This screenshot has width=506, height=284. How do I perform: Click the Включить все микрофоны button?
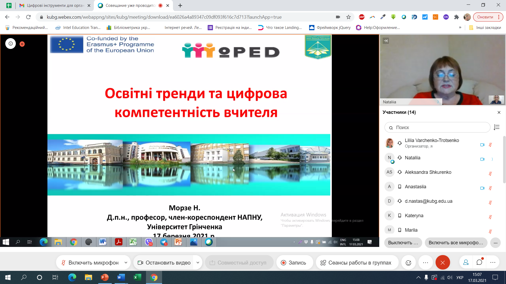coord(456,243)
